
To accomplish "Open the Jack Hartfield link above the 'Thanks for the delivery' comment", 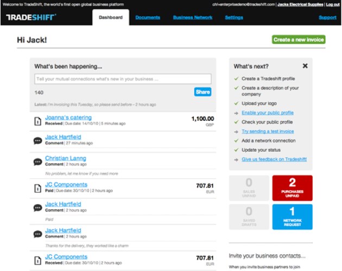I will pyautogui.click(x=63, y=230).
